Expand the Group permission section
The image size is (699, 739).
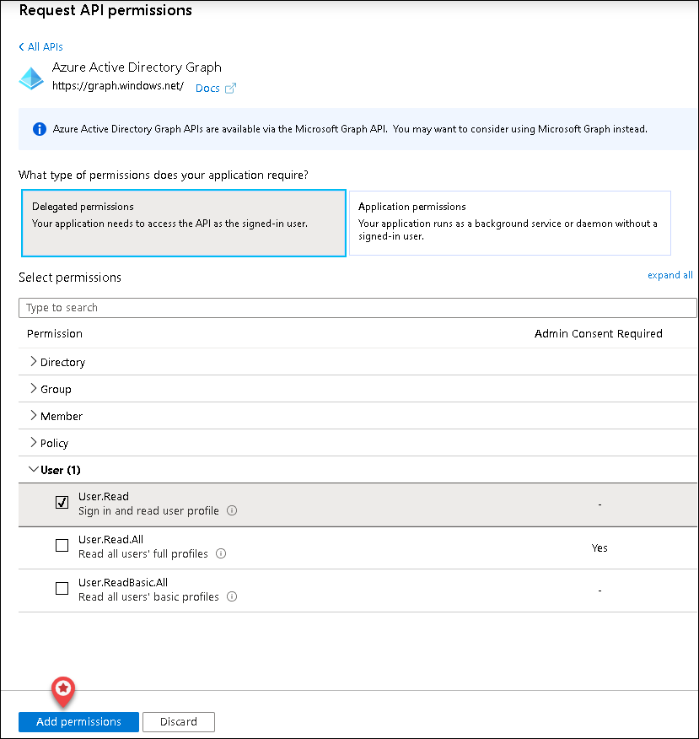click(x=34, y=389)
